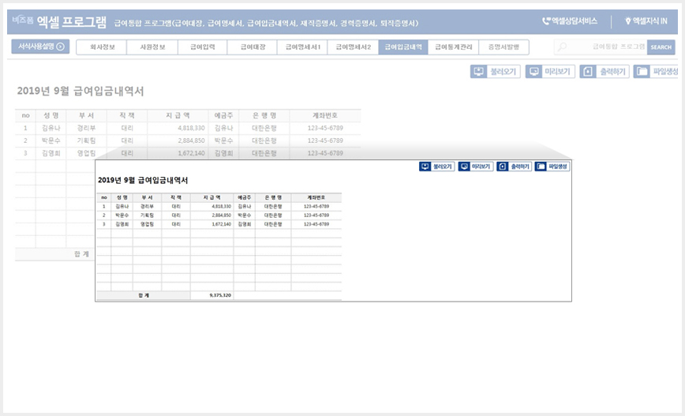Image resolution: width=685 pixels, height=416 pixels.
Task: Open the 회사정보 tab
Action: coord(101,47)
